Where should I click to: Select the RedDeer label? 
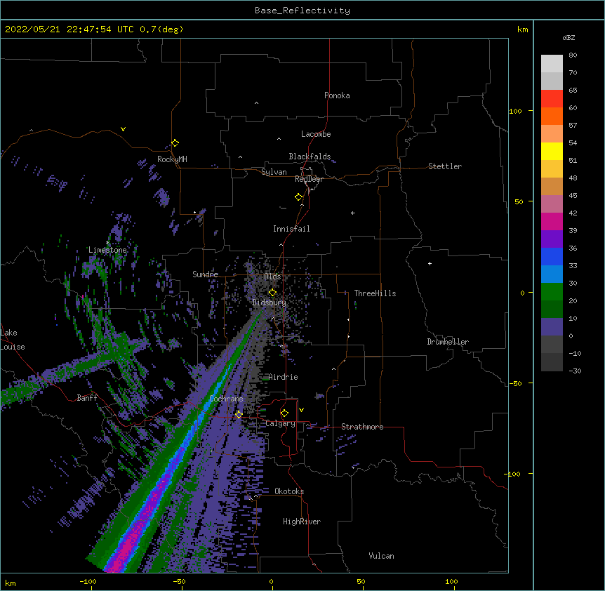coord(309,179)
